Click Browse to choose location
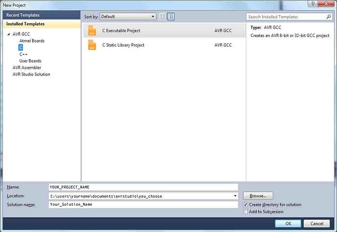Screen dimensions: 337x232 coord(258,196)
